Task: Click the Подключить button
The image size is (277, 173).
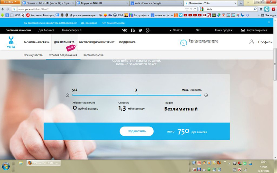Action: 136,131
